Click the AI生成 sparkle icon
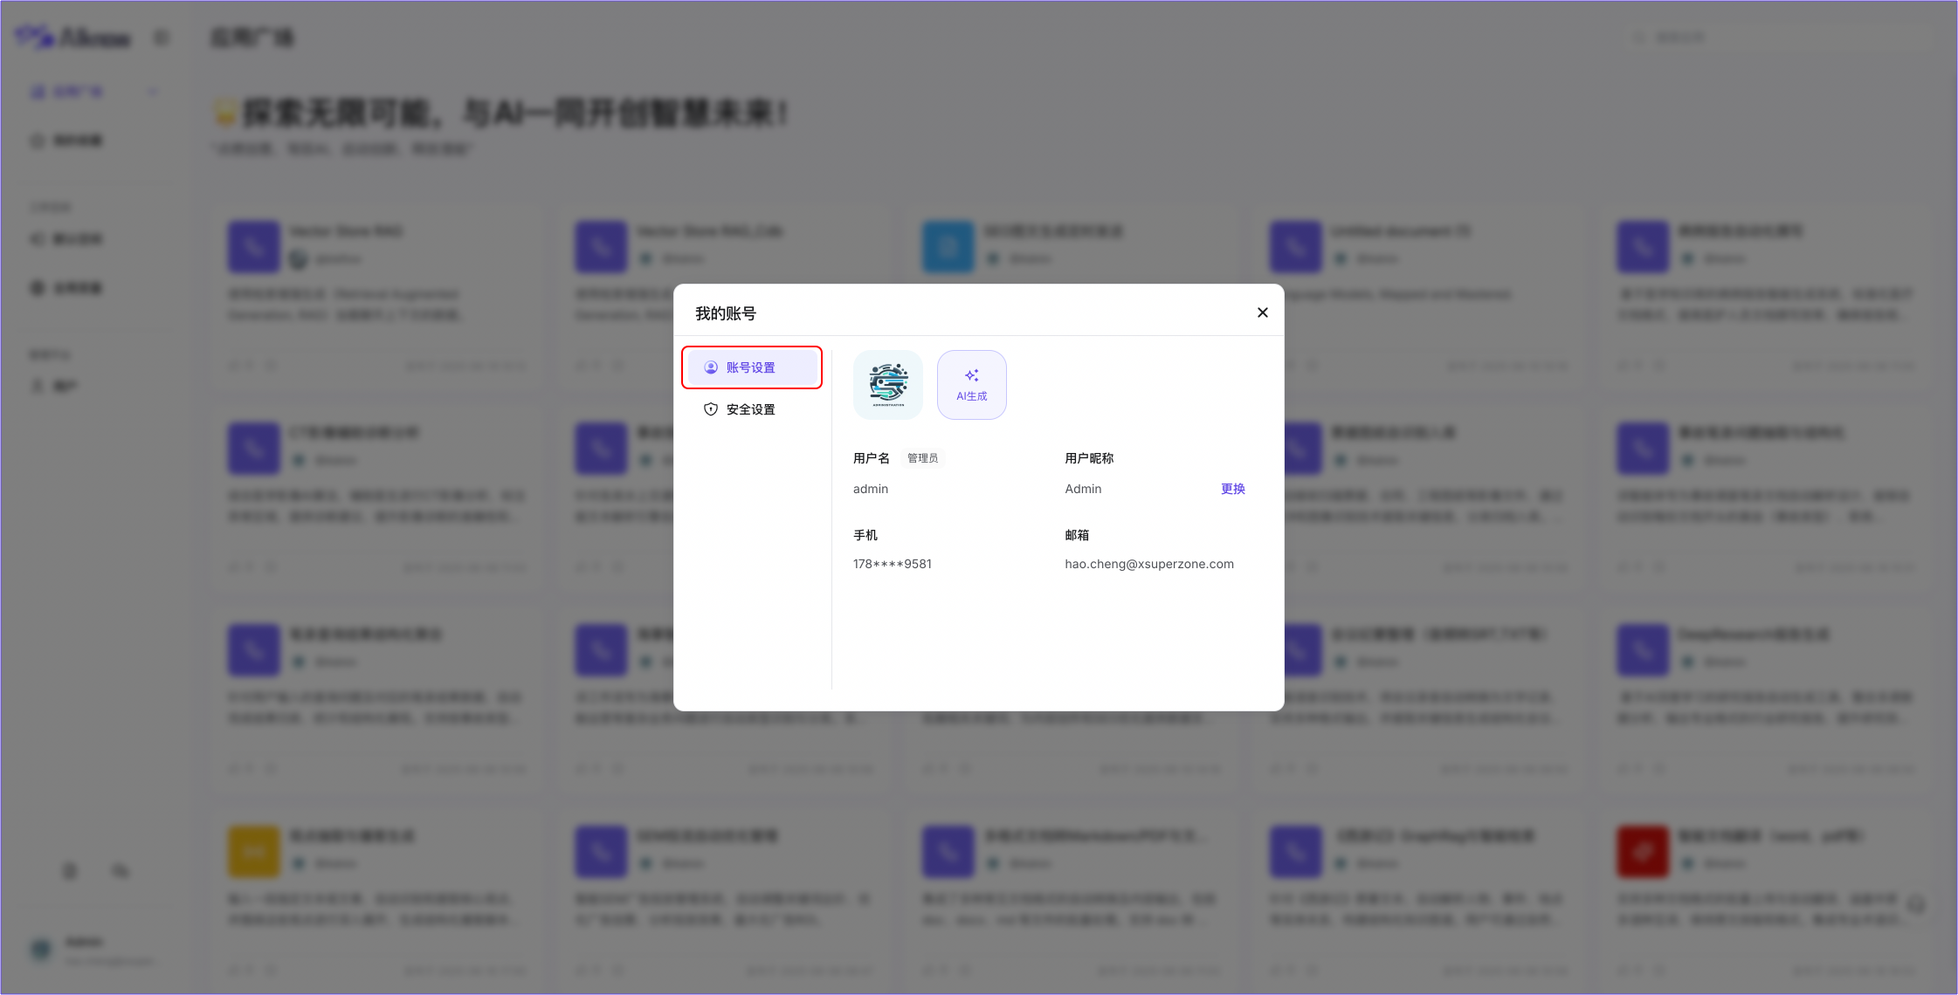 pyautogui.click(x=971, y=374)
